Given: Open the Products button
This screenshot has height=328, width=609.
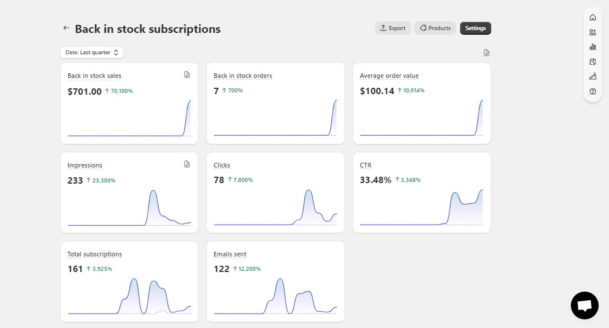Looking at the screenshot, I should [x=435, y=28].
